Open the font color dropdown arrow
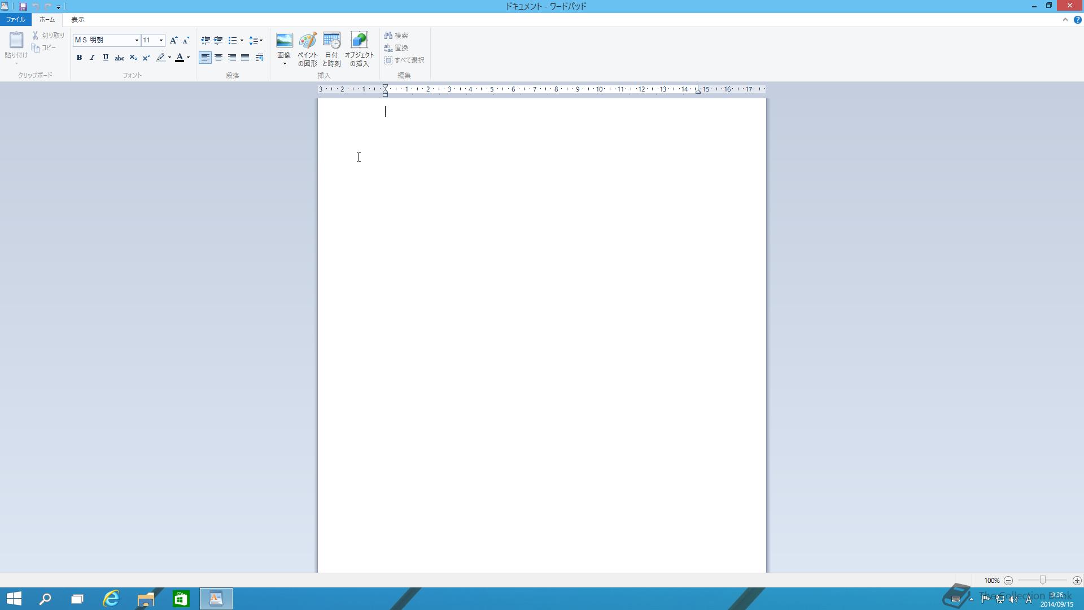The height and width of the screenshot is (610, 1084). tap(188, 58)
